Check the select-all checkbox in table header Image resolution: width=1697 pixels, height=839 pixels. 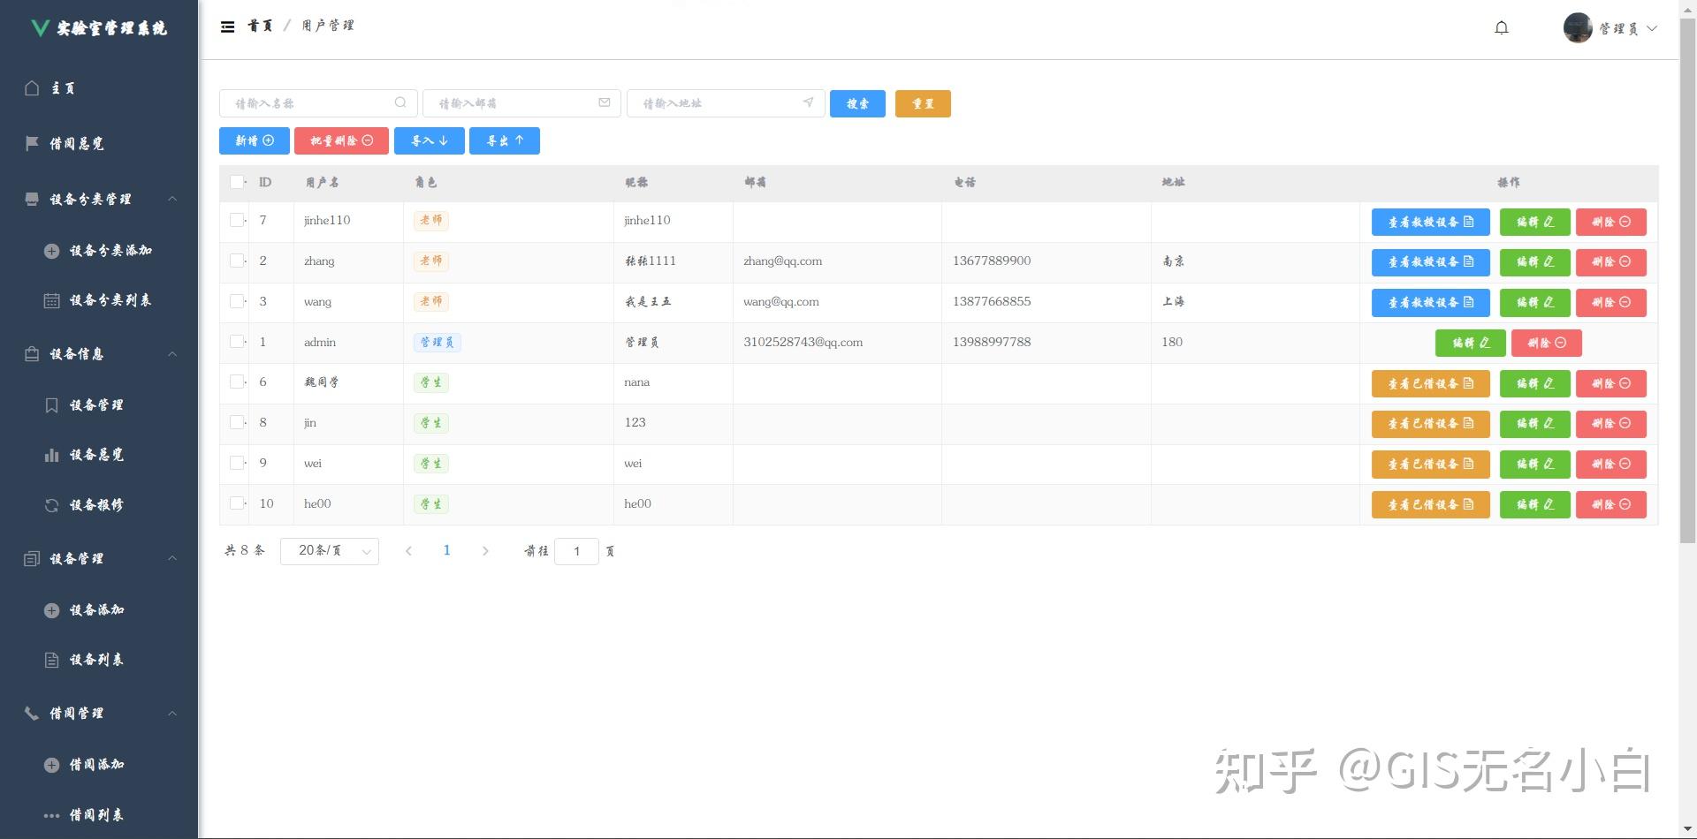tap(235, 182)
